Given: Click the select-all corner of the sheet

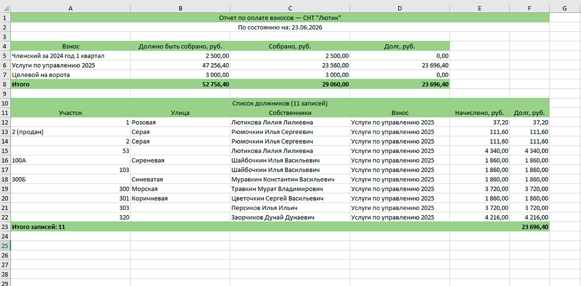Looking at the screenshot, I should click(5, 8).
